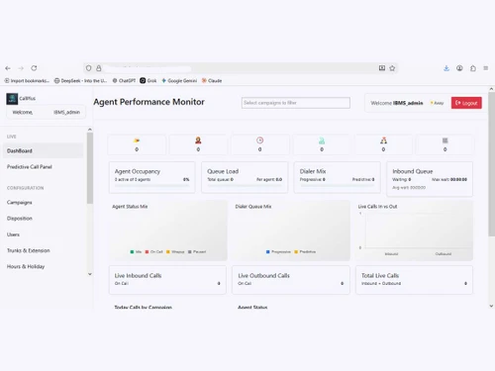
Task: Click the red clock stat card icon
Action: click(x=259, y=140)
